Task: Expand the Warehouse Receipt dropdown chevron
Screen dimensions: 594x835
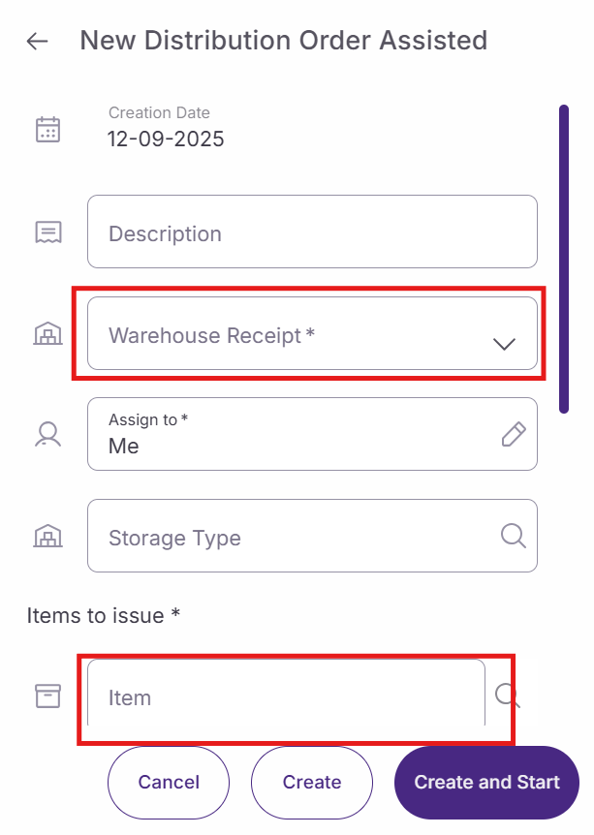Action: click(x=504, y=344)
